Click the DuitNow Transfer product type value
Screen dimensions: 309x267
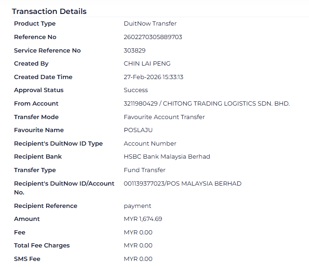[150, 24]
